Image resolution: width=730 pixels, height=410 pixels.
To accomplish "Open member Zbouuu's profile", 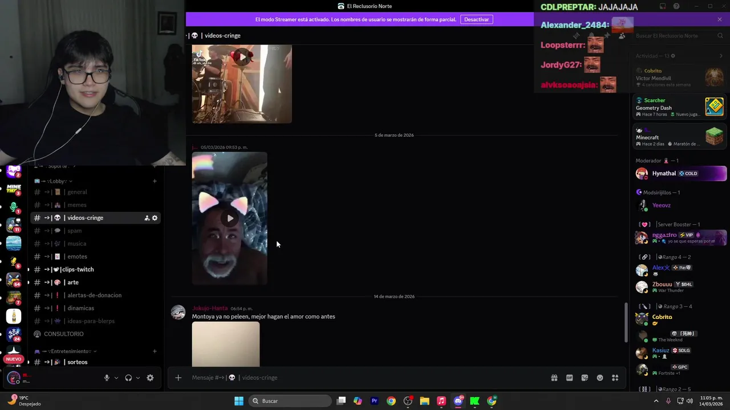I will tap(680, 286).
